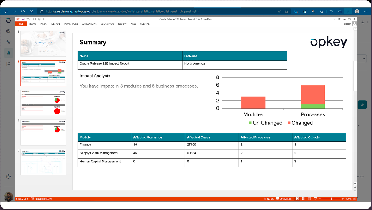Open Ribbon Display Options button
372x210 pixels.
click(x=339, y=19)
